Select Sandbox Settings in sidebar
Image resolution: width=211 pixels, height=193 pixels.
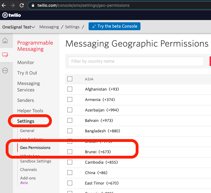(x=36, y=161)
